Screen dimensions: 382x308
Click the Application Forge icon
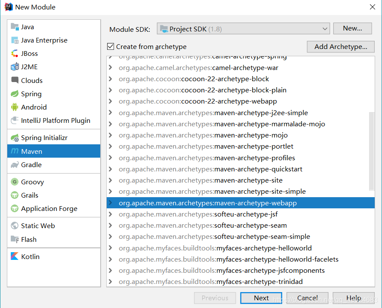click(x=15, y=208)
